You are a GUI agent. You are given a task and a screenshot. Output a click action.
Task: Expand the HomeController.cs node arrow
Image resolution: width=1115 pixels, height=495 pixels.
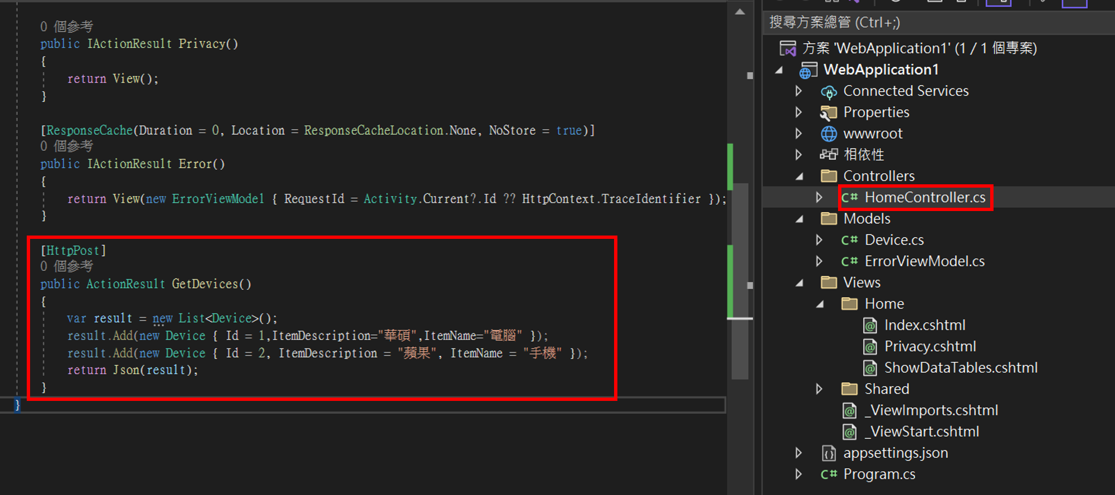(819, 197)
